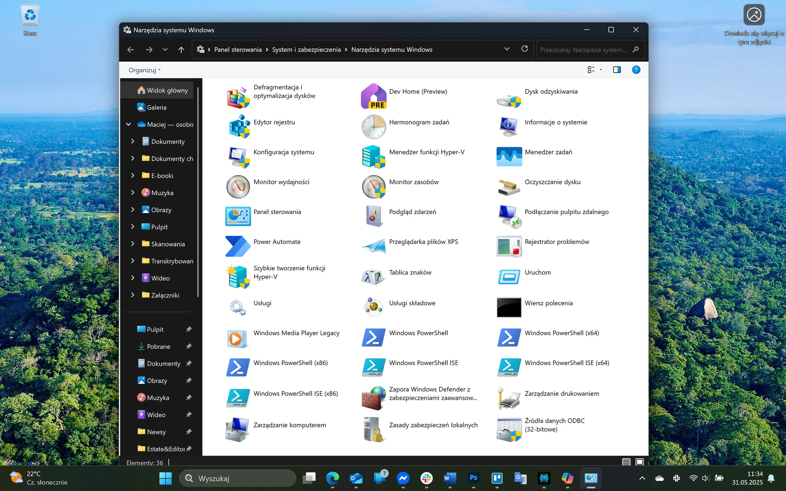Open pinned Pobrane folder
Screen dimensions: 786x491
point(158,346)
